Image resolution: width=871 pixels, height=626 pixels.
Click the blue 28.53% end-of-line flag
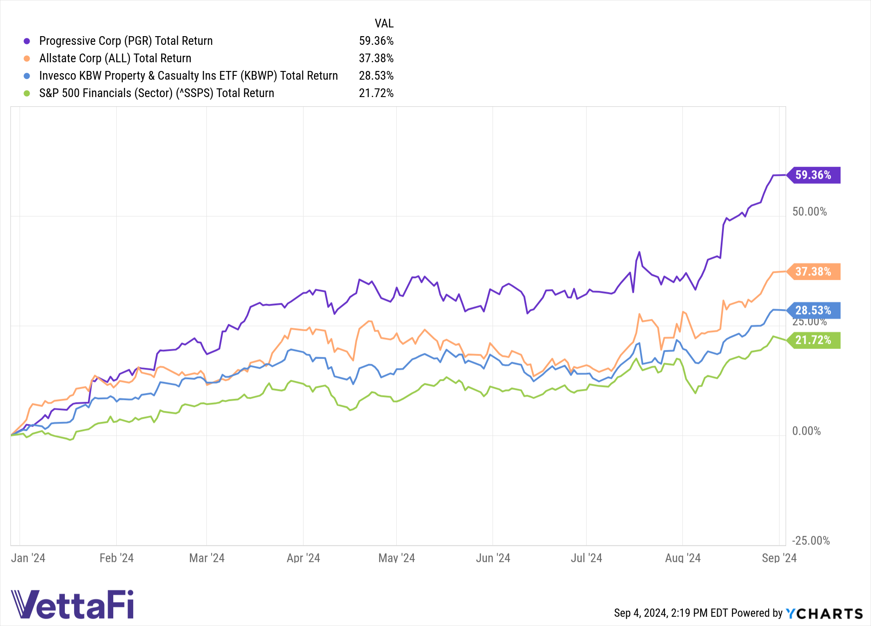coord(814,310)
